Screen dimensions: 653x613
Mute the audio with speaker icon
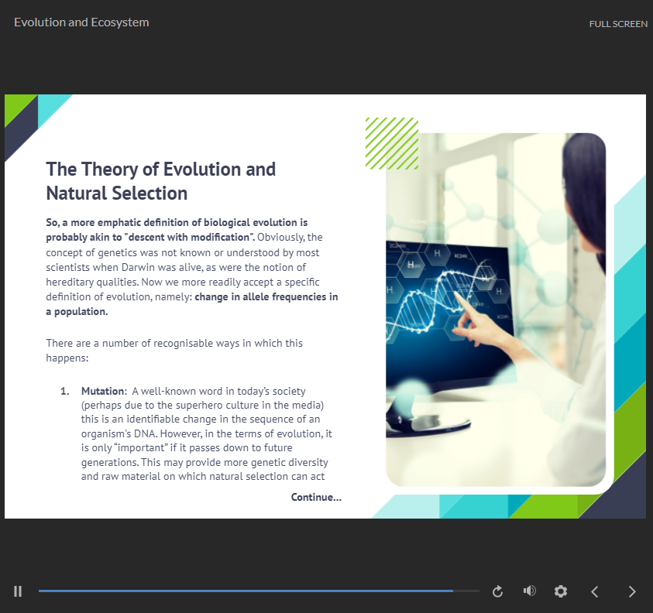tap(530, 591)
